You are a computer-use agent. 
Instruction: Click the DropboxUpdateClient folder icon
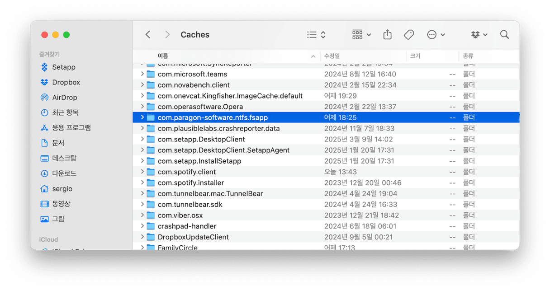pos(151,237)
